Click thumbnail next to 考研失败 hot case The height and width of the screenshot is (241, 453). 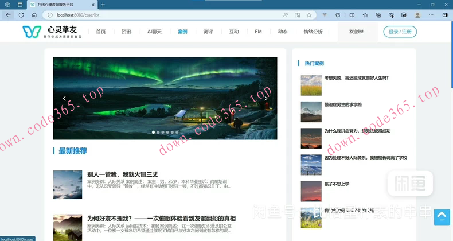[x=311, y=85]
